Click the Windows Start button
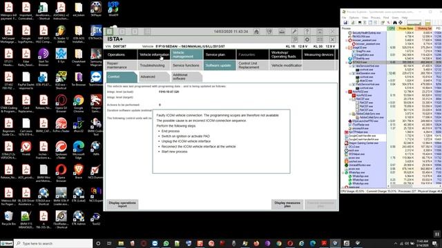This screenshot has height=248, width=442. pyautogui.click(x=7, y=243)
